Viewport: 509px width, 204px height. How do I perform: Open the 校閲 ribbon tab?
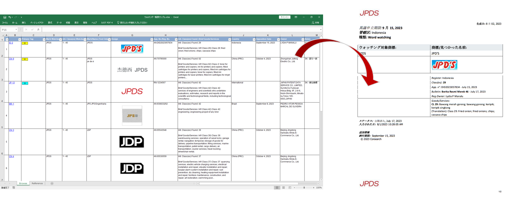click(x=68, y=23)
